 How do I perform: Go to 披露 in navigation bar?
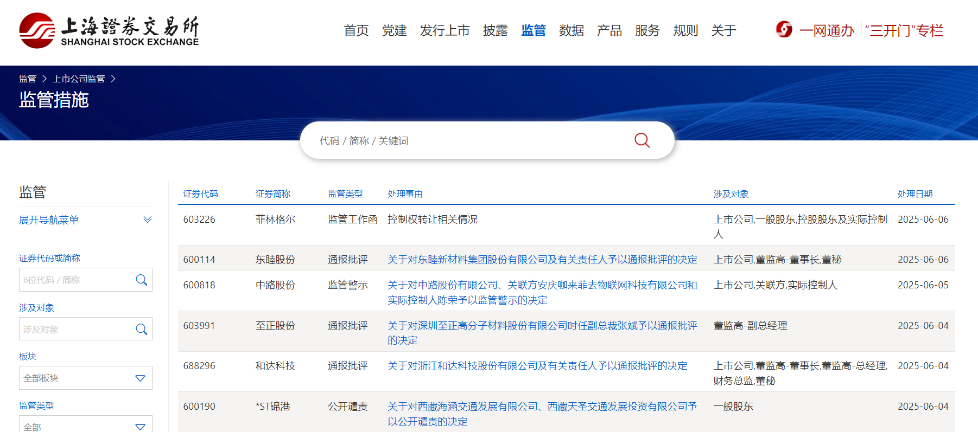495,31
